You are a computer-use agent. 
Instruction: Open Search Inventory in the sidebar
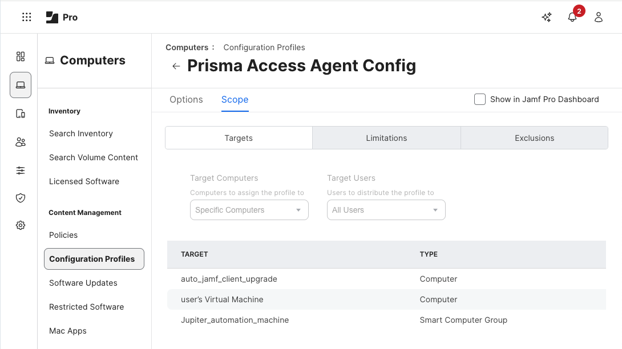(x=81, y=133)
